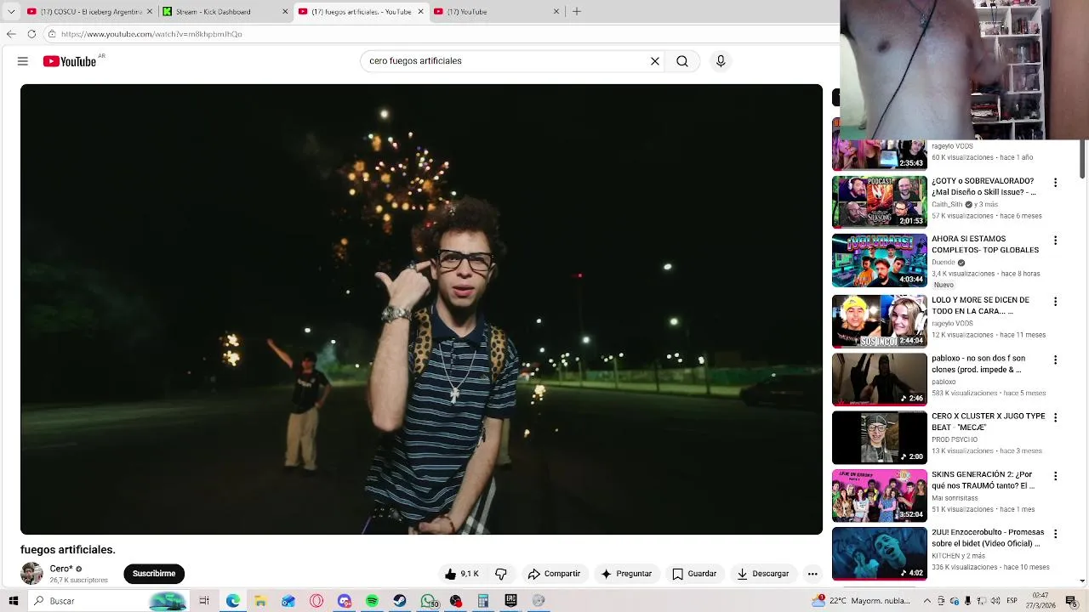Start voice search with the microphone icon
This screenshot has width=1089, height=612.
pyautogui.click(x=721, y=61)
